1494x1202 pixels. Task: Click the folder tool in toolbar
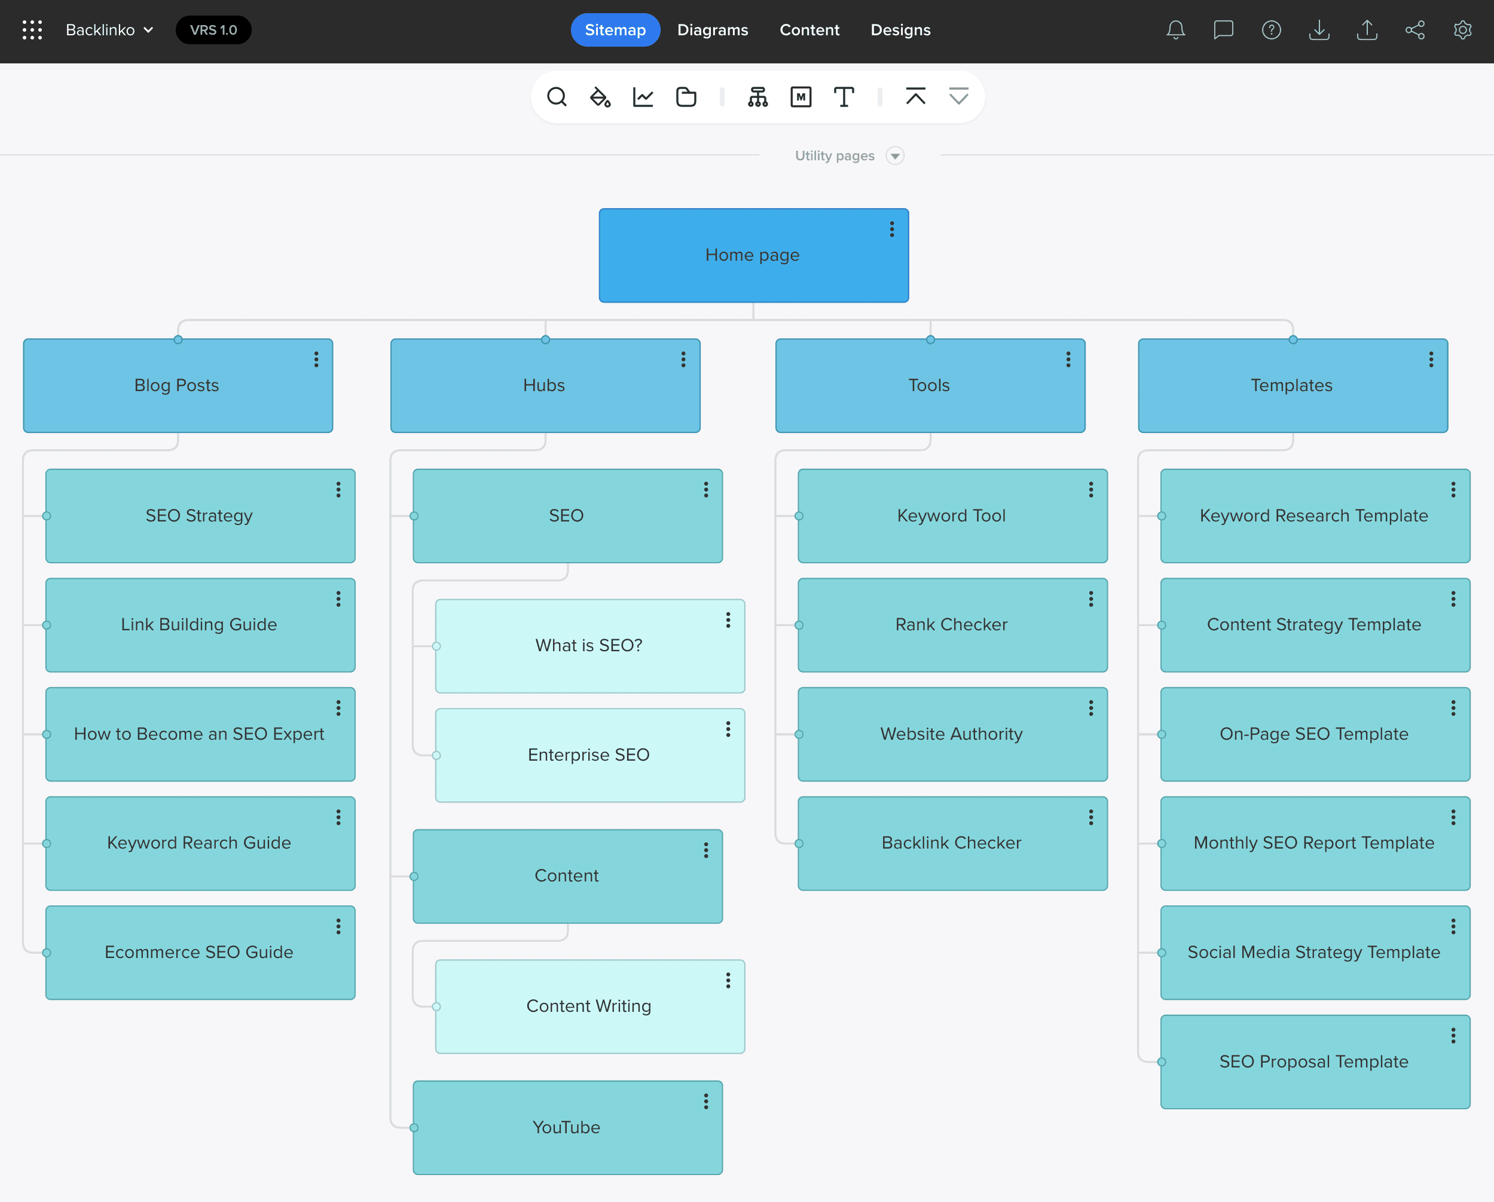click(x=686, y=97)
